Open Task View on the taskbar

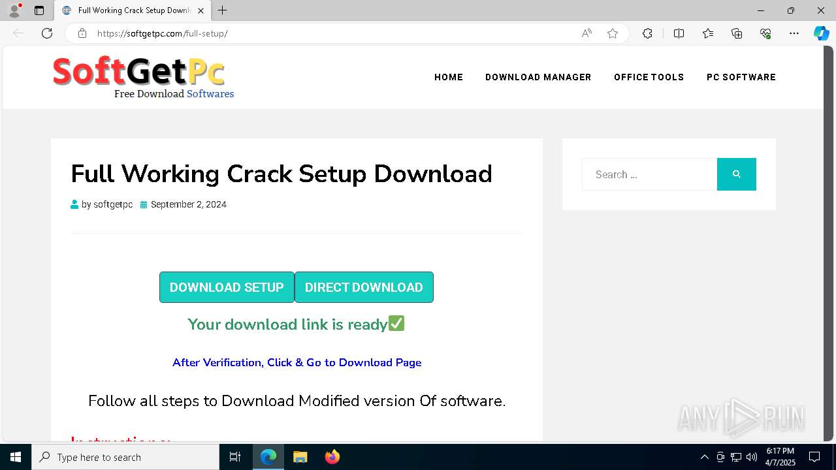tap(235, 457)
